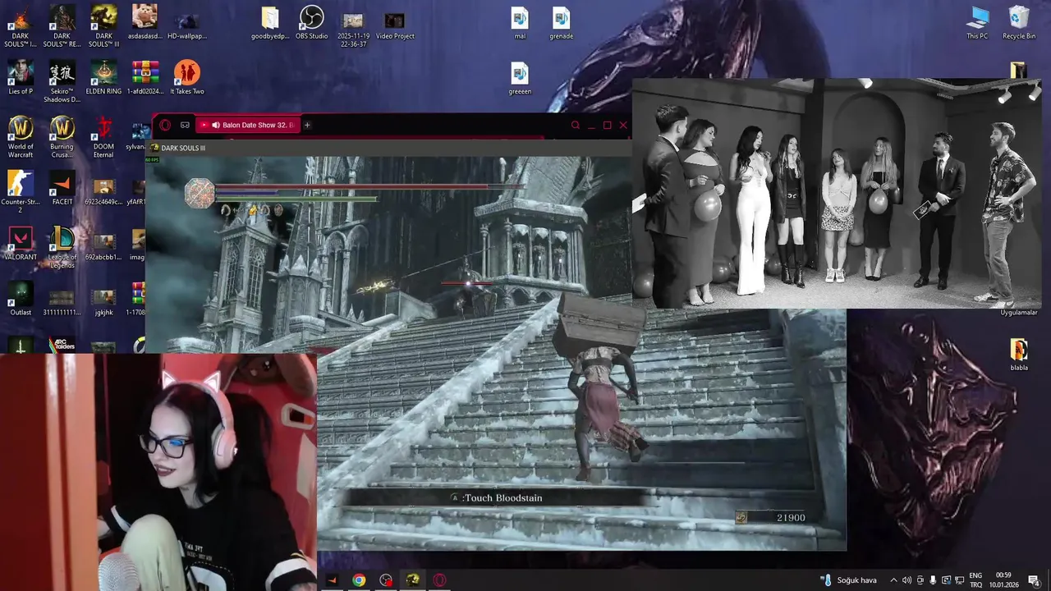The height and width of the screenshot is (591, 1051).
Task: Open the Opera GX tab search icon
Action: tap(576, 125)
